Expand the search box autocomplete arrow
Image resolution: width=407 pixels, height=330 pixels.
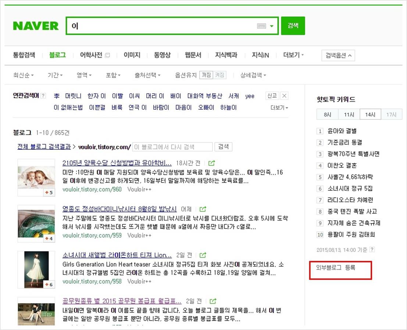pos(271,26)
